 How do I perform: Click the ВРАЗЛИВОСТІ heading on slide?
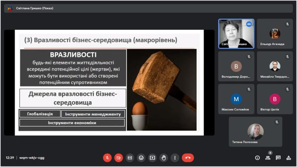tap(73, 55)
